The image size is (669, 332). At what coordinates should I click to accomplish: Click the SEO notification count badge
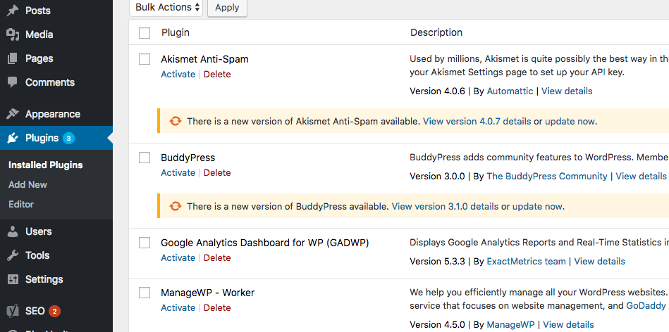pos(54,312)
